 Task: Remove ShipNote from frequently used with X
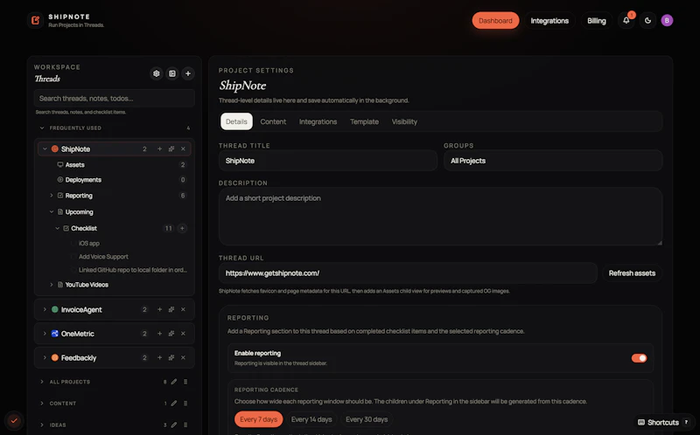click(x=183, y=148)
